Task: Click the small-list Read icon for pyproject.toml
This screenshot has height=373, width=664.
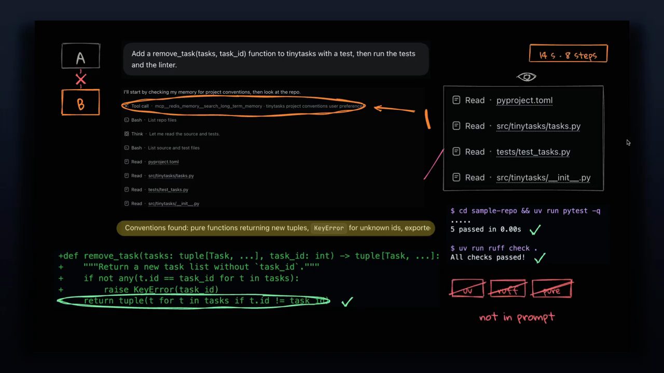Action: (x=127, y=162)
